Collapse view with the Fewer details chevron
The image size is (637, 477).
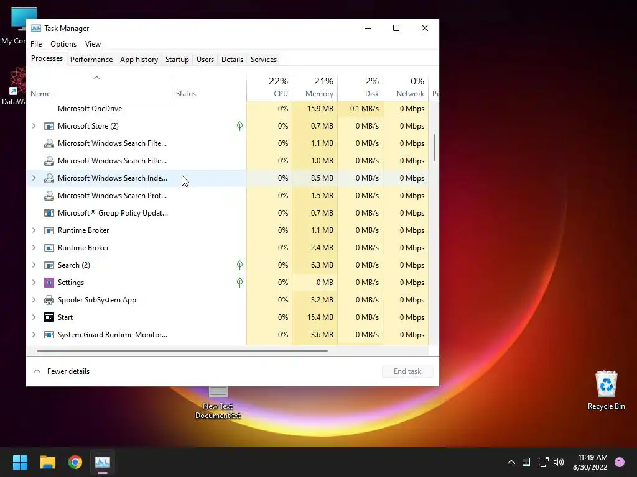point(37,371)
